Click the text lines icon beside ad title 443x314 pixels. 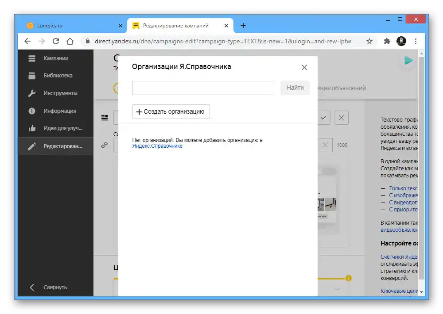[x=105, y=118]
